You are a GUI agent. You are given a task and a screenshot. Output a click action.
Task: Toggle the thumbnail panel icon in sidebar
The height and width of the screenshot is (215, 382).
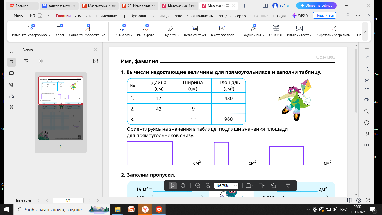click(x=12, y=62)
